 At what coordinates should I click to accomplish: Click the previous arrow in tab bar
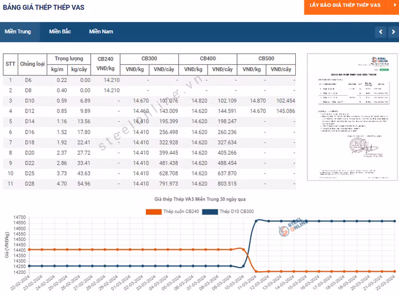(381, 32)
